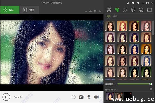Click the crop icon above the video

click(100, 12)
